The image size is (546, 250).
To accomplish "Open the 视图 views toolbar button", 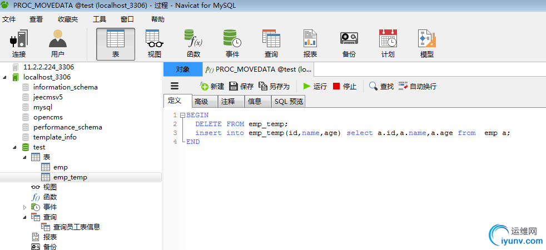I will [x=154, y=44].
